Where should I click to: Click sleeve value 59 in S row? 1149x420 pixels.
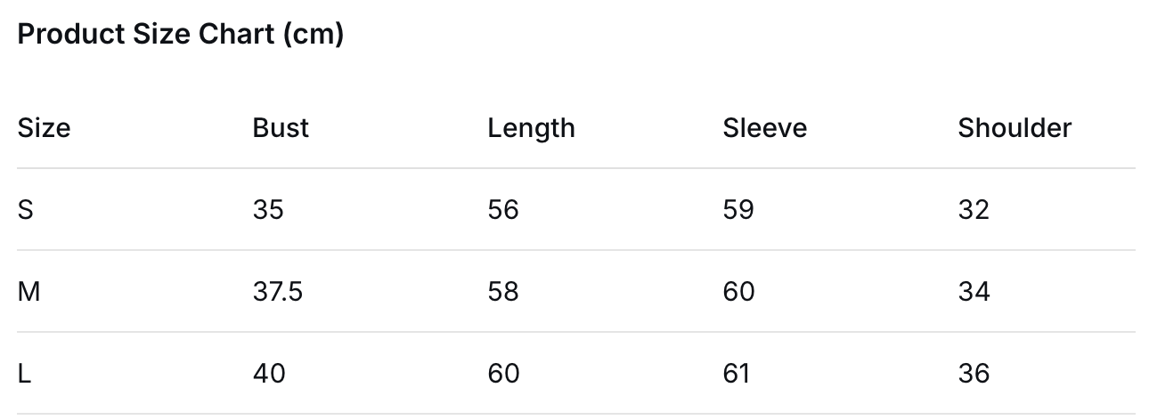738,210
